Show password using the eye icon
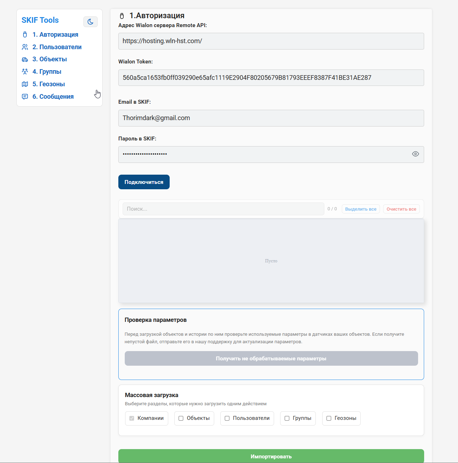This screenshot has width=458, height=463. click(x=415, y=154)
